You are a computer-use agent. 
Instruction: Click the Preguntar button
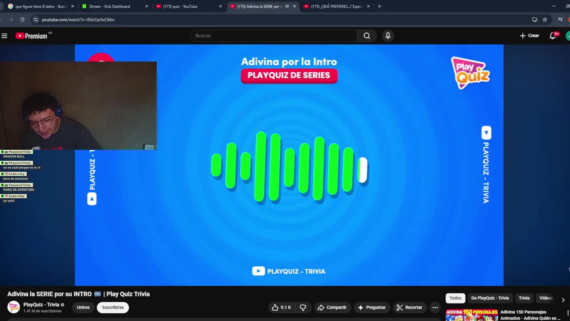pos(371,308)
